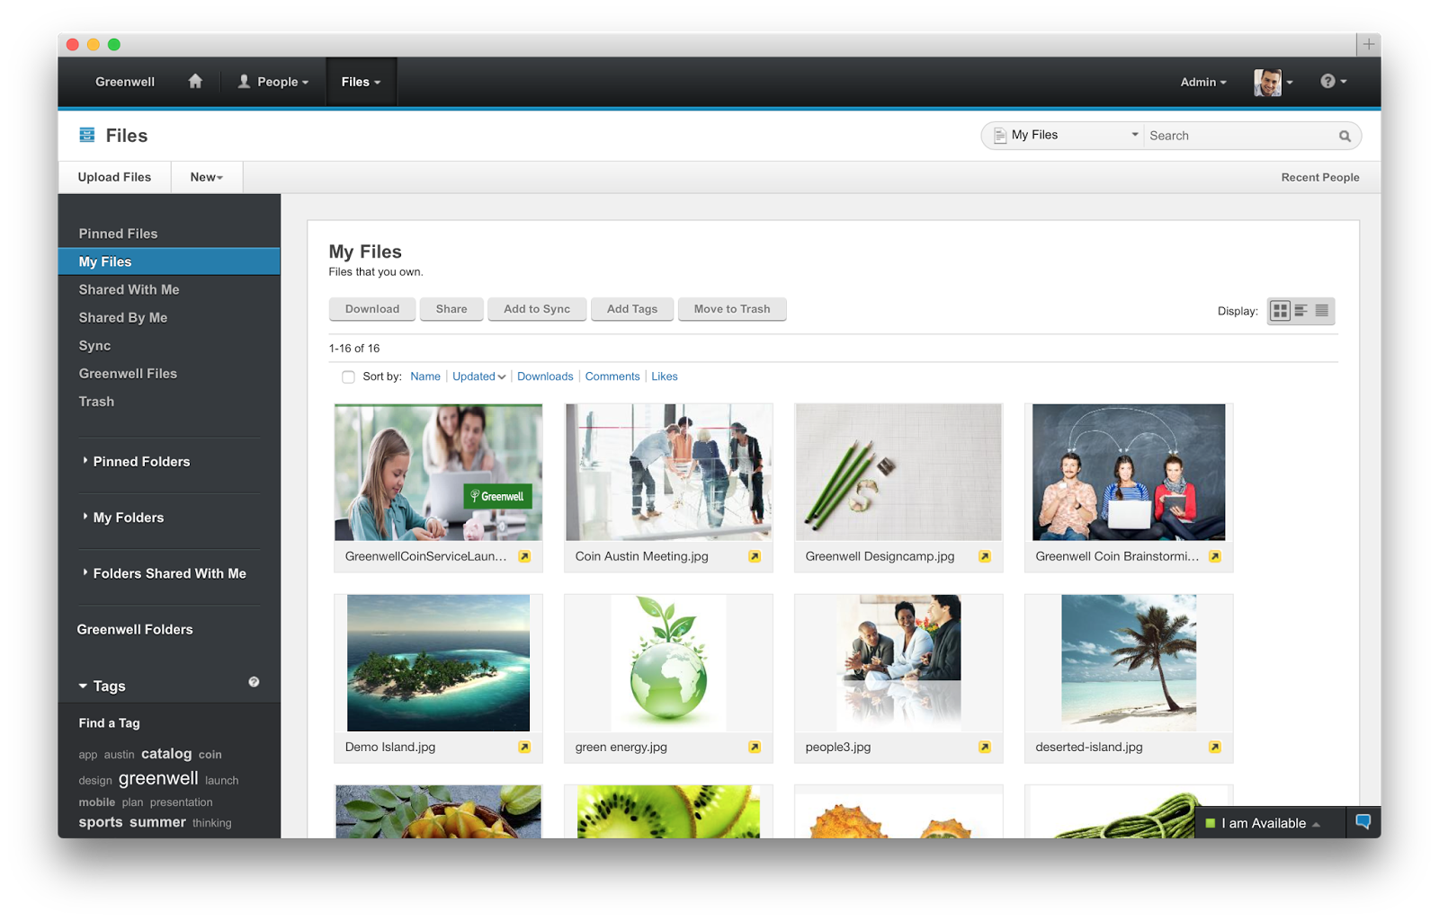The image size is (1439, 921).
Task: Switch to compact list display view
Action: pos(1322,311)
